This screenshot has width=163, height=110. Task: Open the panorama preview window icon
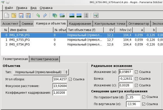pyautogui.click(x=79, y=15)
